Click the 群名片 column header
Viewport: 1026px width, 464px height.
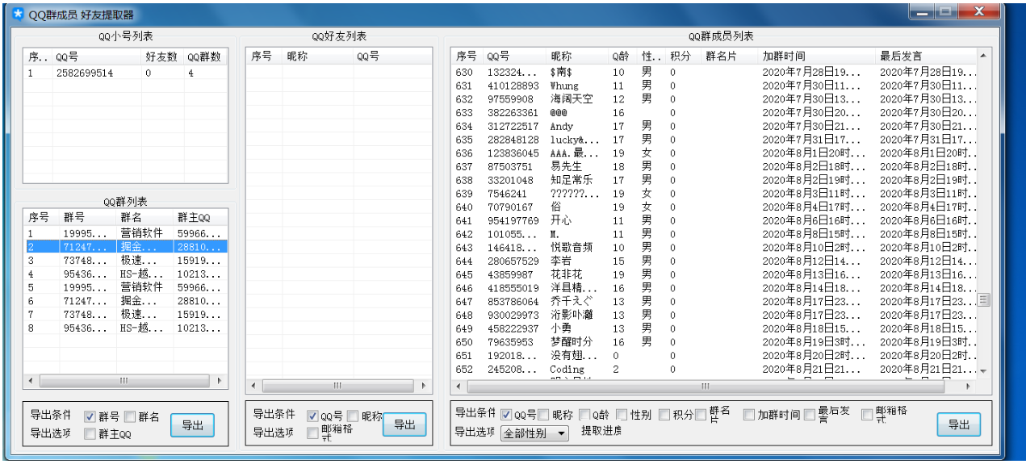[x=730, y=56]
